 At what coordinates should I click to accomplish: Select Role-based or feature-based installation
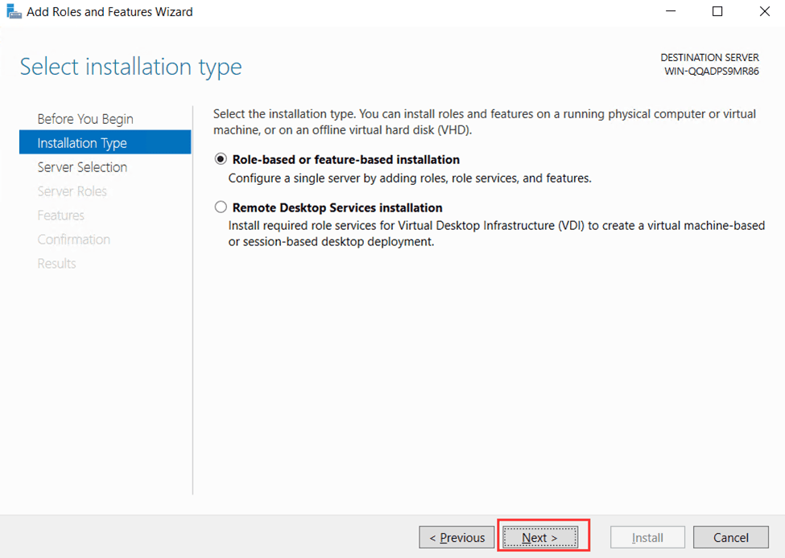221,158
